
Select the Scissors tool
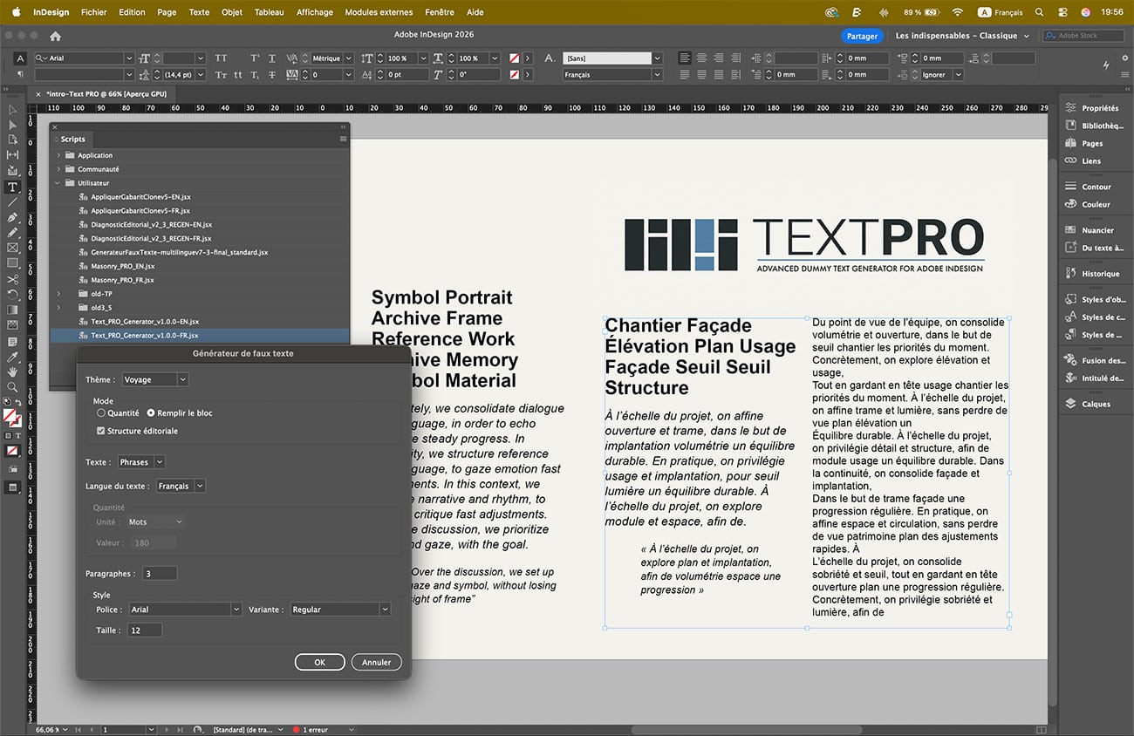(12, 280)
